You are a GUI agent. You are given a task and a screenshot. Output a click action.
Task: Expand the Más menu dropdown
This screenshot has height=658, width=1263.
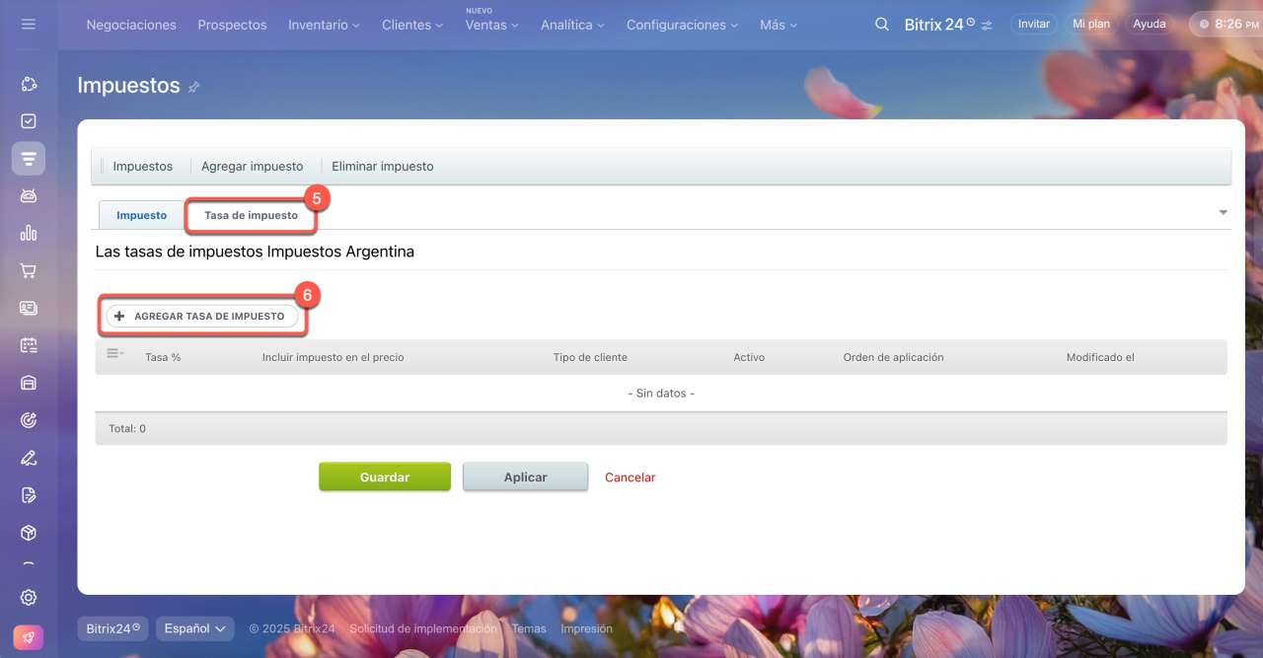pyautogui.click(x=779, y=25)
